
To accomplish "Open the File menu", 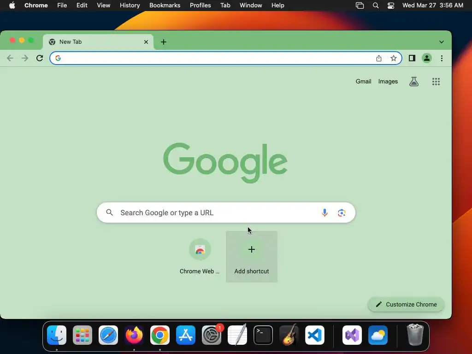I will [x=62, y=6].
